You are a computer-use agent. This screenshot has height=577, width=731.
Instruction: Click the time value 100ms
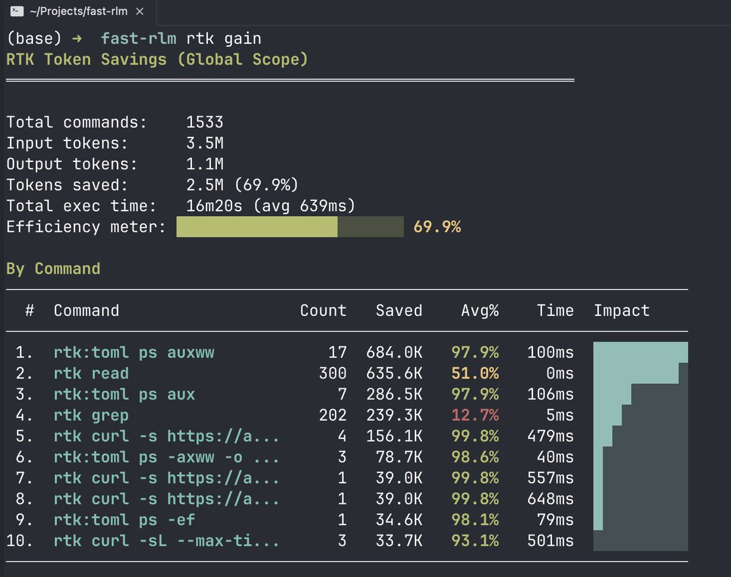coord(551,352)
